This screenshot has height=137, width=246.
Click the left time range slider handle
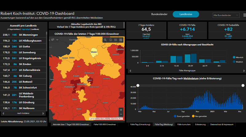[138, 86]
